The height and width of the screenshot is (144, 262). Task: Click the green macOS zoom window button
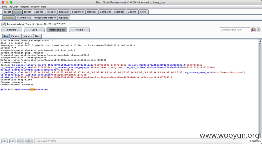click(x=11, y=2)
